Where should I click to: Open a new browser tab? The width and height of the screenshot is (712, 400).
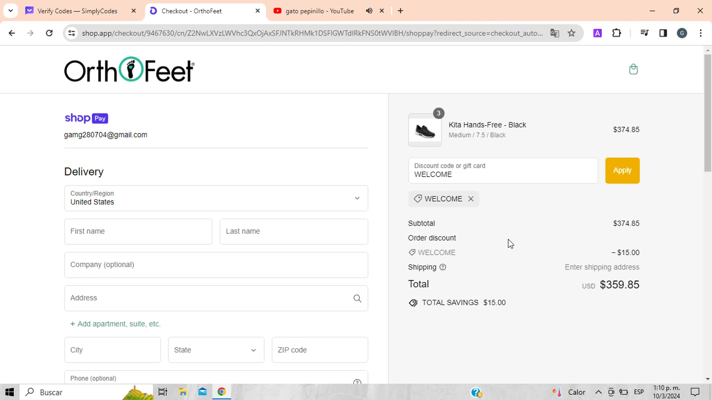pyautogui.click(x=401, y=11)
